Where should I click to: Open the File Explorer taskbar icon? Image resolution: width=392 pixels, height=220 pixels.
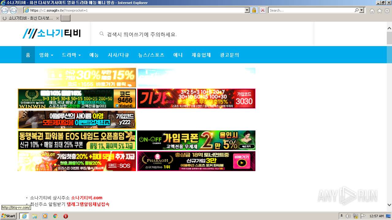pos(35,216)
